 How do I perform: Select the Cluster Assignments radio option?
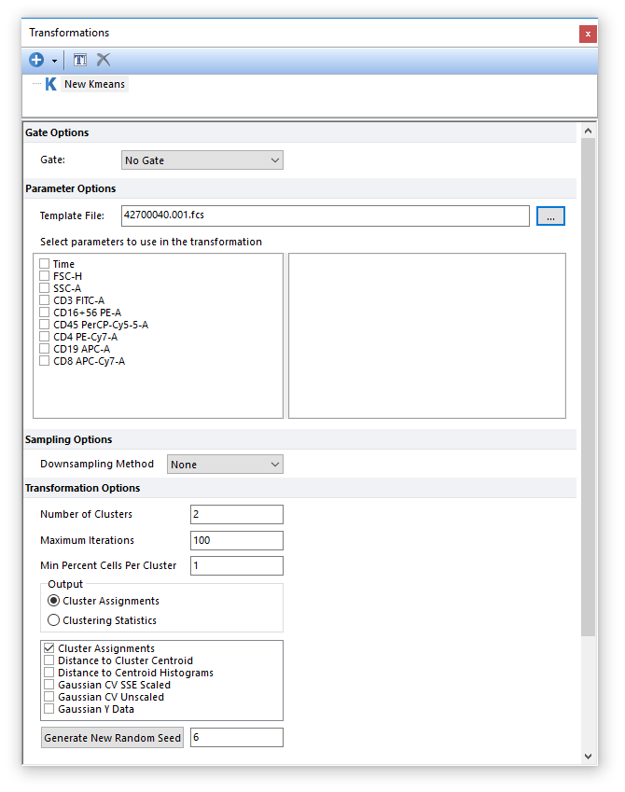pos(54,601)
